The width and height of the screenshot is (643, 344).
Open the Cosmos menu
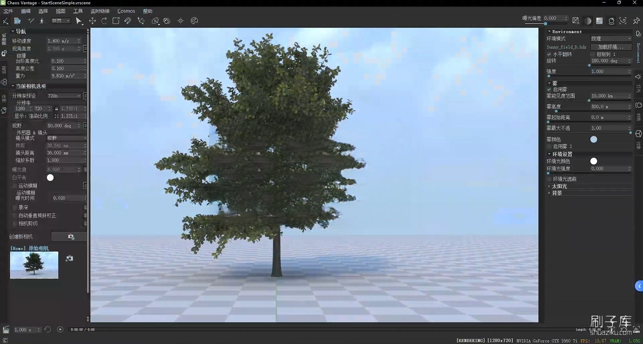(126, 11)
